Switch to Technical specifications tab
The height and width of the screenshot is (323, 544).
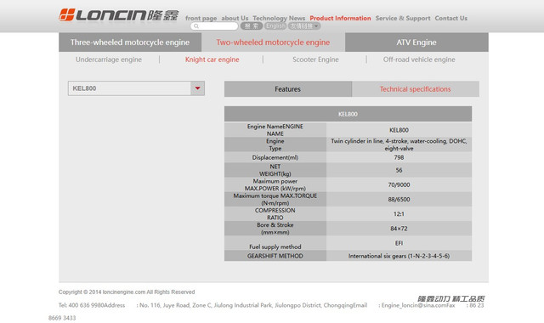point(416,89)
